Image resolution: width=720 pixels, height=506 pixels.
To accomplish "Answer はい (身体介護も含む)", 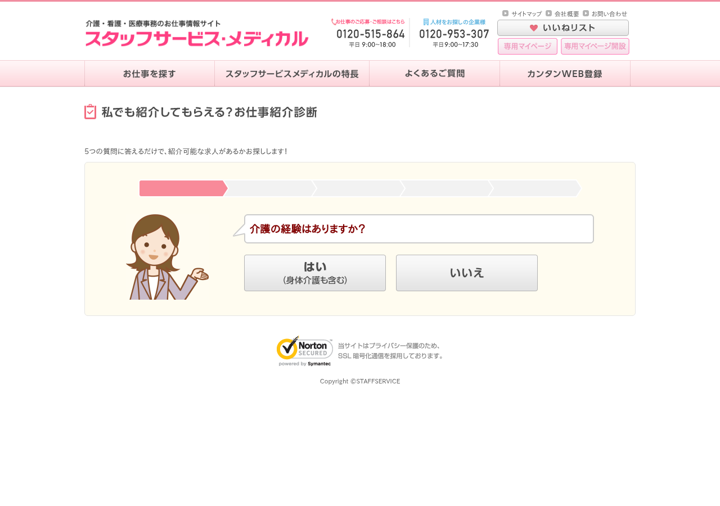I will pyautogui.click(x=315, y=273).
